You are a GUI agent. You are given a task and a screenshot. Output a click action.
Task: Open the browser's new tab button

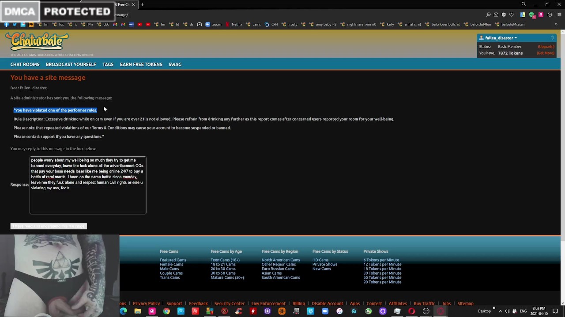[x=143, y=4]
